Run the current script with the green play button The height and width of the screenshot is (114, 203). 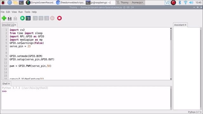click(23, 18)
